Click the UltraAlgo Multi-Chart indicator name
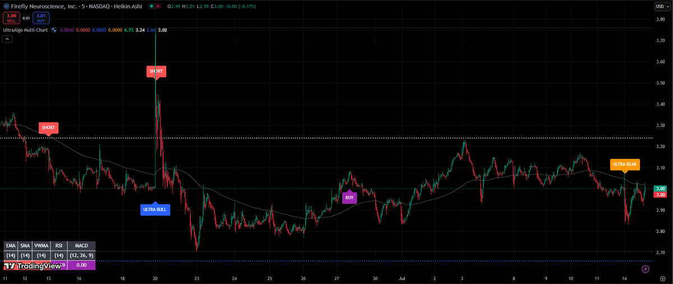The image size is (673, 284). 26,30
